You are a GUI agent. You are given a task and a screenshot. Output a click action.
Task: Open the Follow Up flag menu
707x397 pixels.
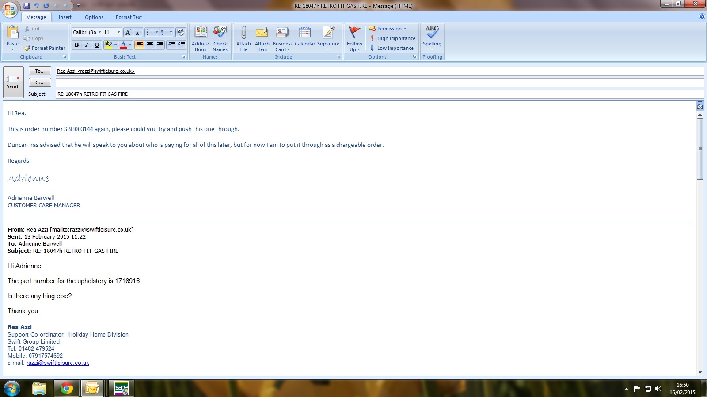click(354, 39)
